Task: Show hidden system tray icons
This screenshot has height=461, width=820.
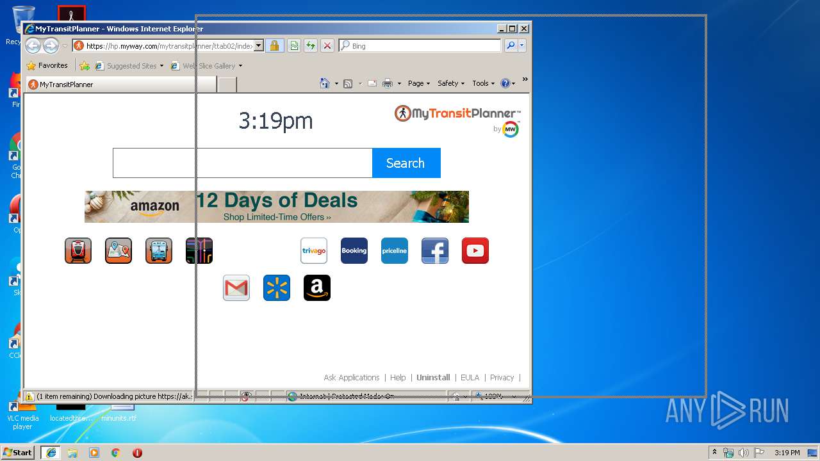Action: (x=715, y=452)
